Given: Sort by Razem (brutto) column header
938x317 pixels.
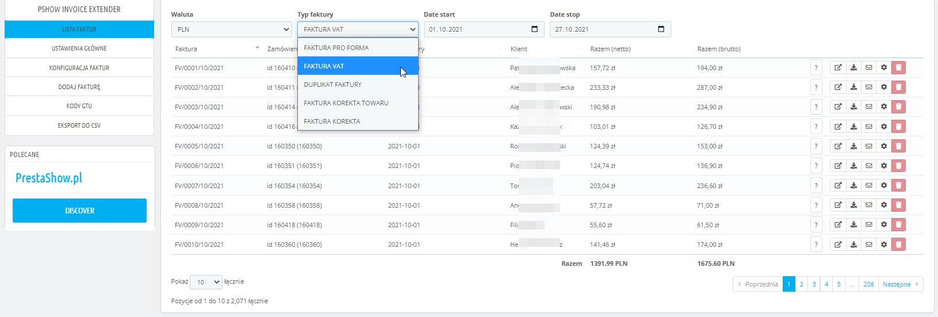Looking at the screenshot, I should [x=719, y=49].
